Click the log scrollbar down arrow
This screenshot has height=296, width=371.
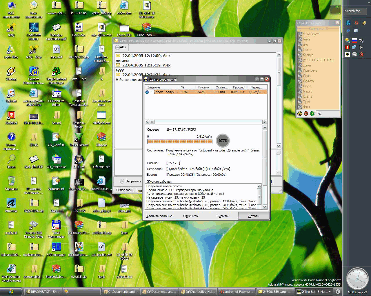point(259,207)
